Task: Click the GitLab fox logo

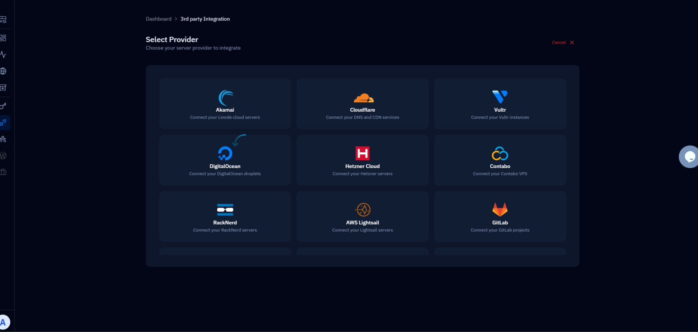Action: click(500, 209)
